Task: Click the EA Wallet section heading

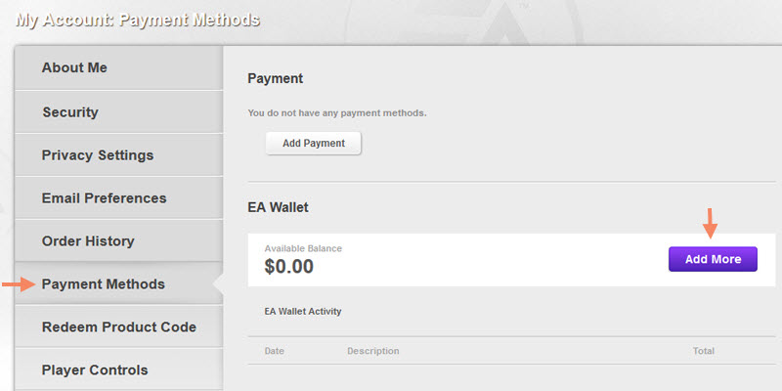Action: [279, 207]
